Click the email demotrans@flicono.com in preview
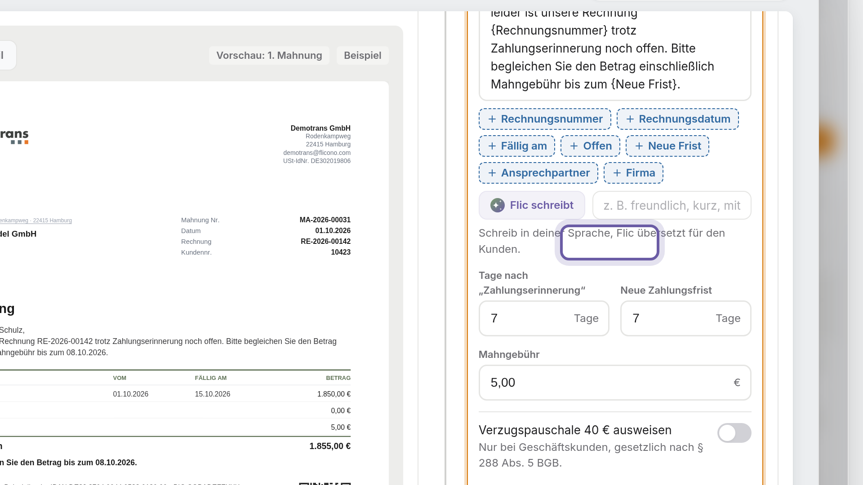The width and height of the screenshot is (863, 485). click(x=317, y=153)
